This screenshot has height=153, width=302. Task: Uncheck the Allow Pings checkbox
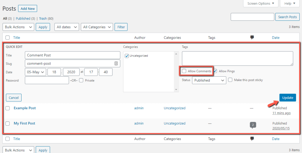click(x=215, y=71)
